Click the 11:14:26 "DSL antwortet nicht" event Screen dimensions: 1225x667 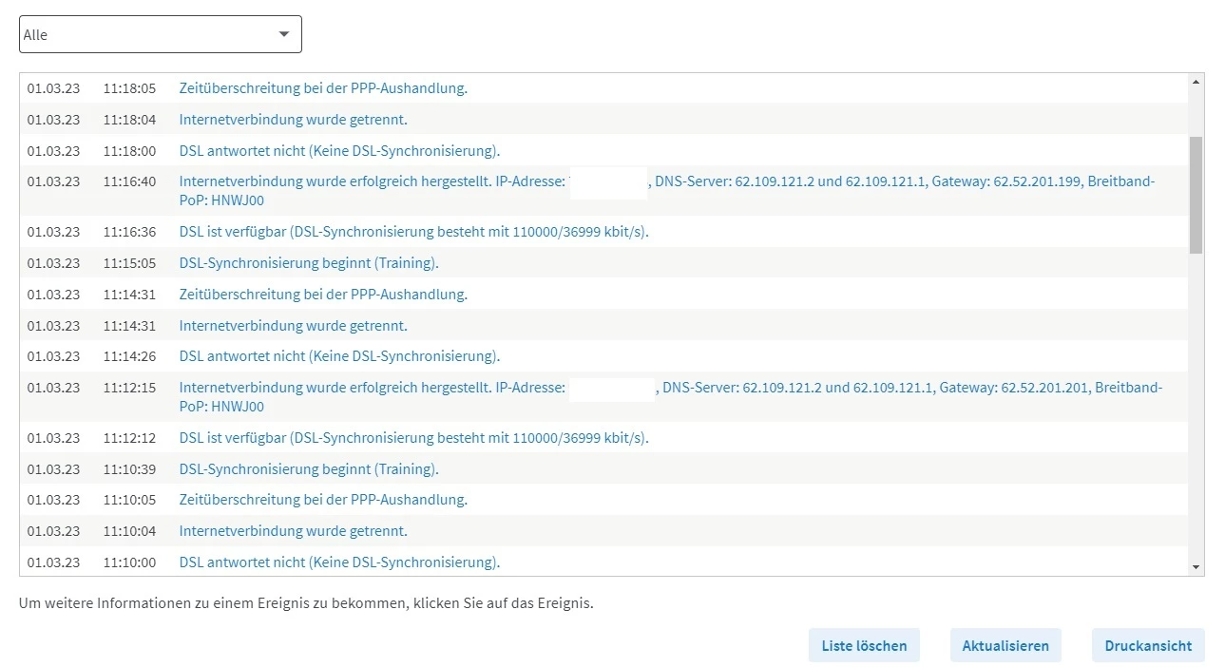(x=339, y=356)
